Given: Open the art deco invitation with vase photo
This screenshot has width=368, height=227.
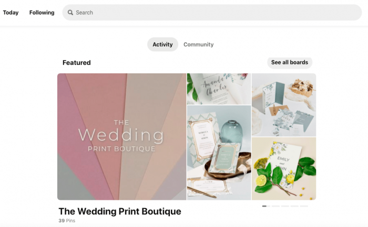Looking at the screenshot, I should click(219, 153).
